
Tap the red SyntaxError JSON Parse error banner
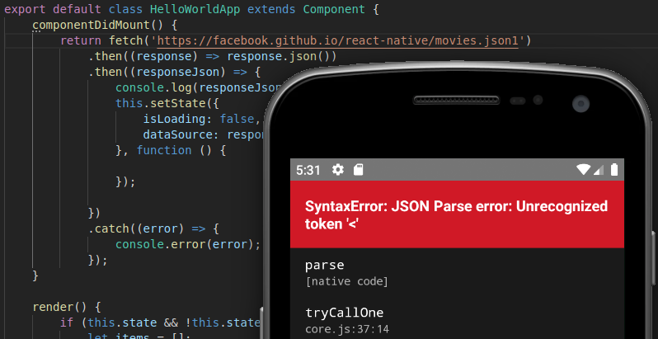click(457, 214)
